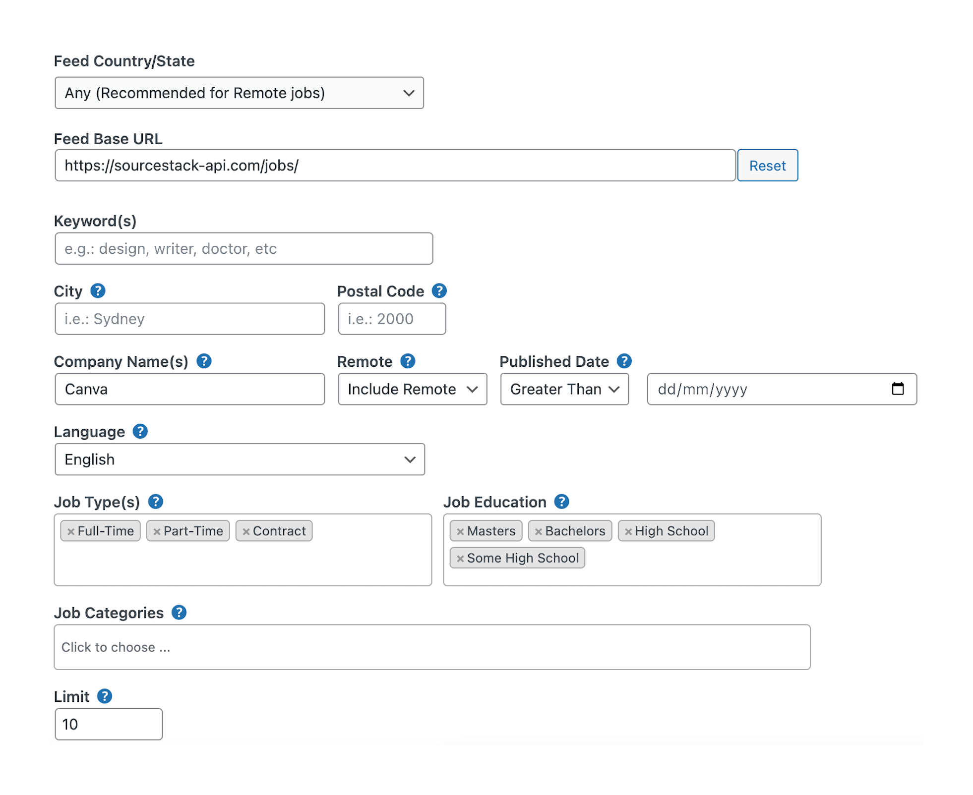The width and height of the screenshot is (973, 795).
Task: Click the Job Type(s) help icon
Action: (156, 502)
